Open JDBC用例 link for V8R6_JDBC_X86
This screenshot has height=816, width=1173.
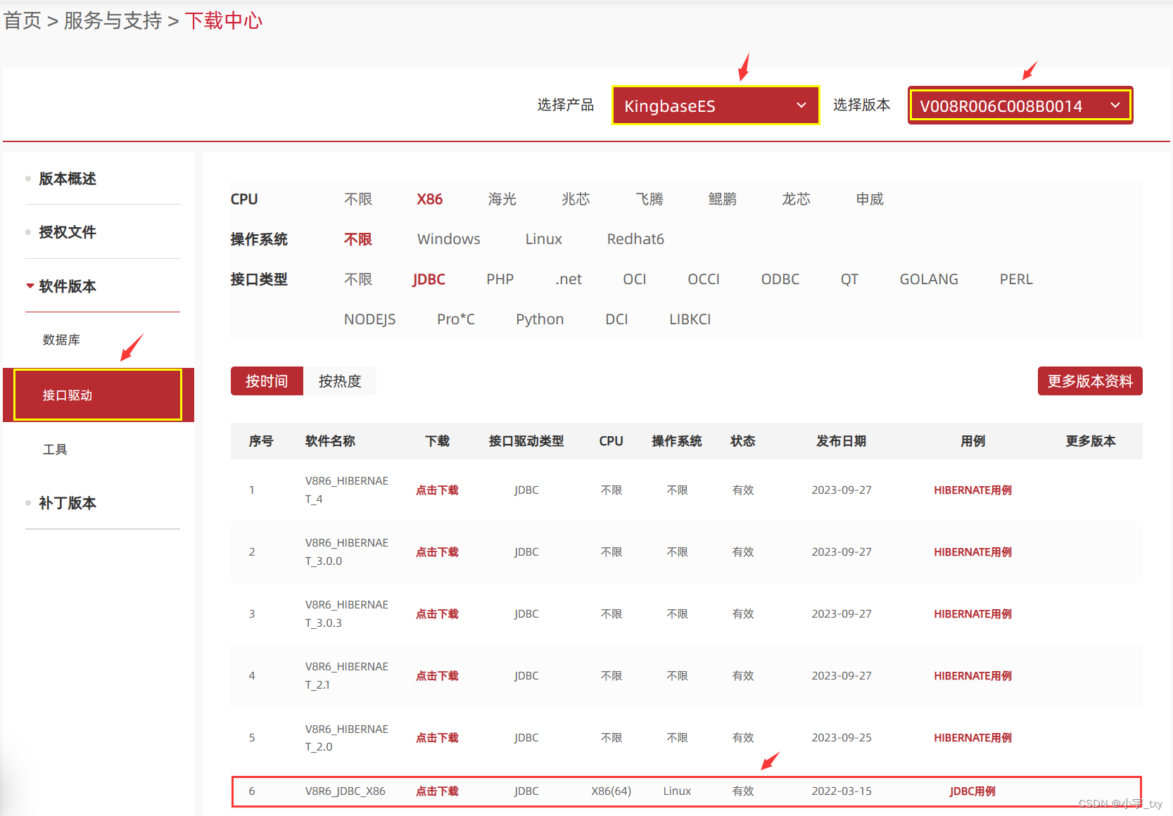972,791
